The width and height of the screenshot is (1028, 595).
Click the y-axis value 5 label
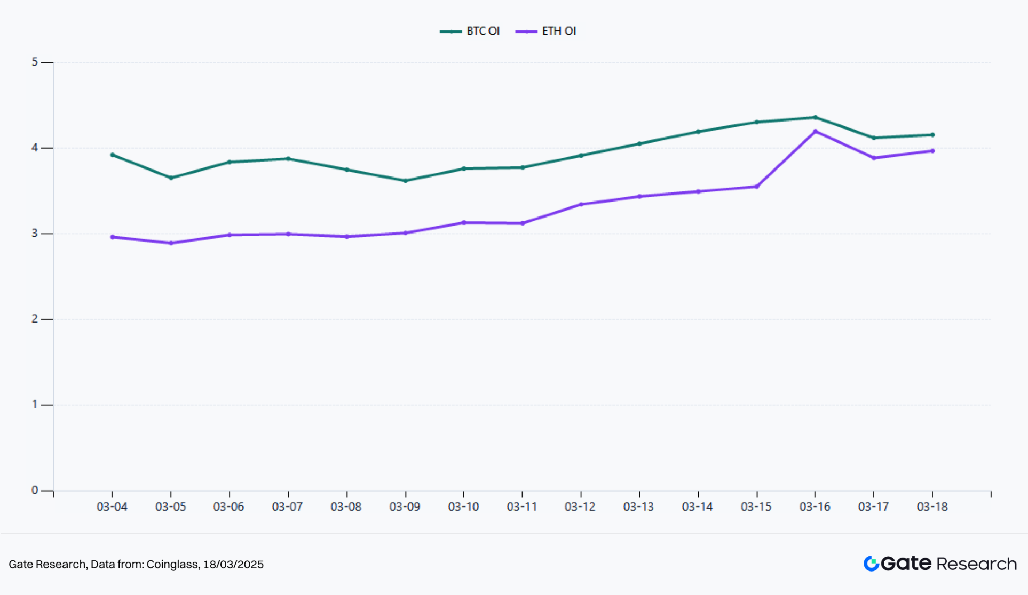point(35,62)
